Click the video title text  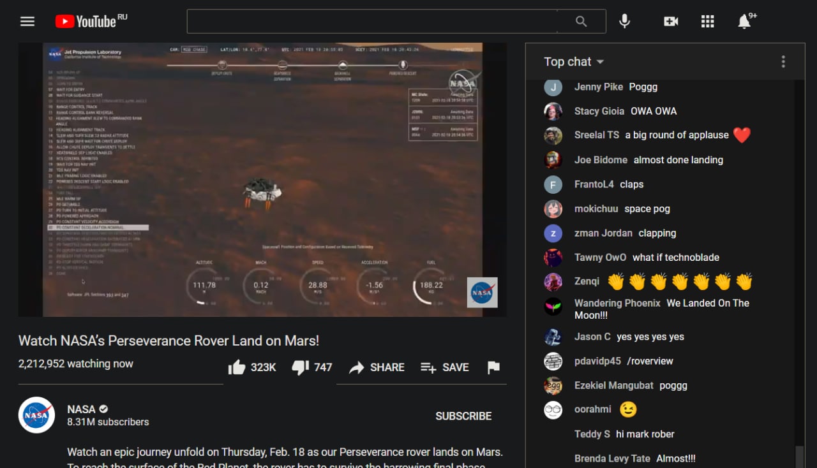coord(169,340)
